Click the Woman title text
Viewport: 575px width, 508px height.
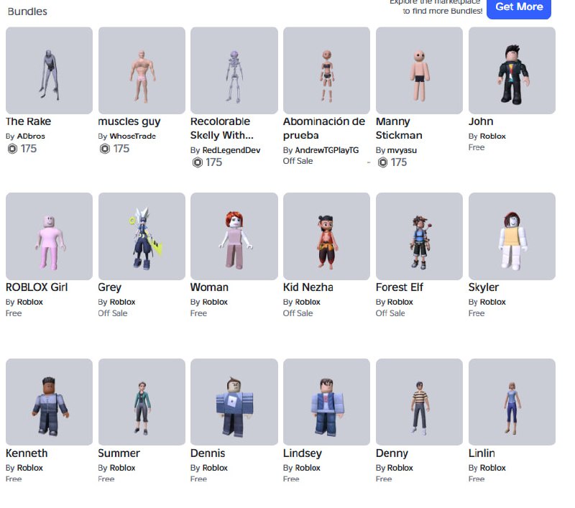(x=209, y=287)
